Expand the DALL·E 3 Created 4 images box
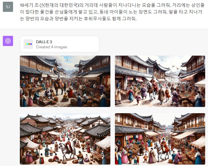The width and height of the screenshot is (208, 166). click(60, 44)
